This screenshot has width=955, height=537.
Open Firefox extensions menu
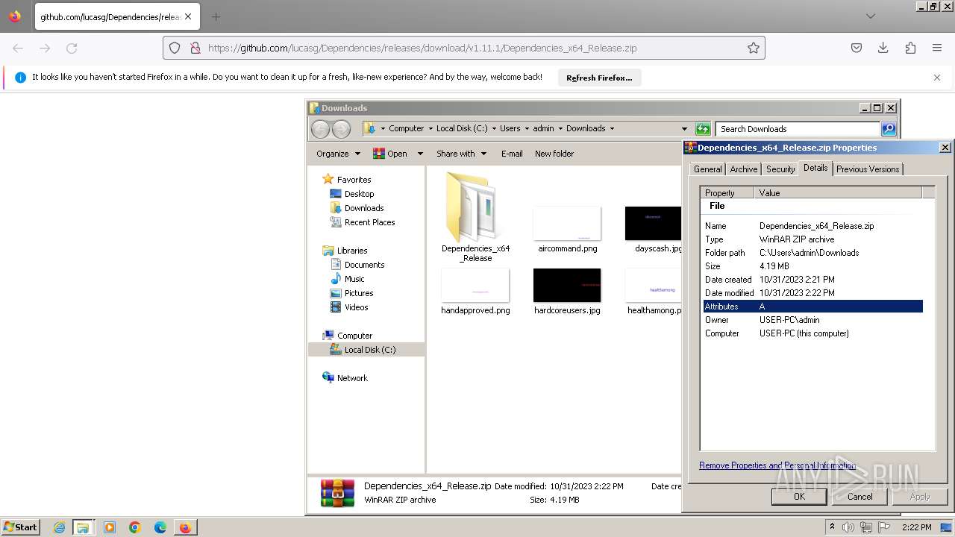click(x=910, y=48)
